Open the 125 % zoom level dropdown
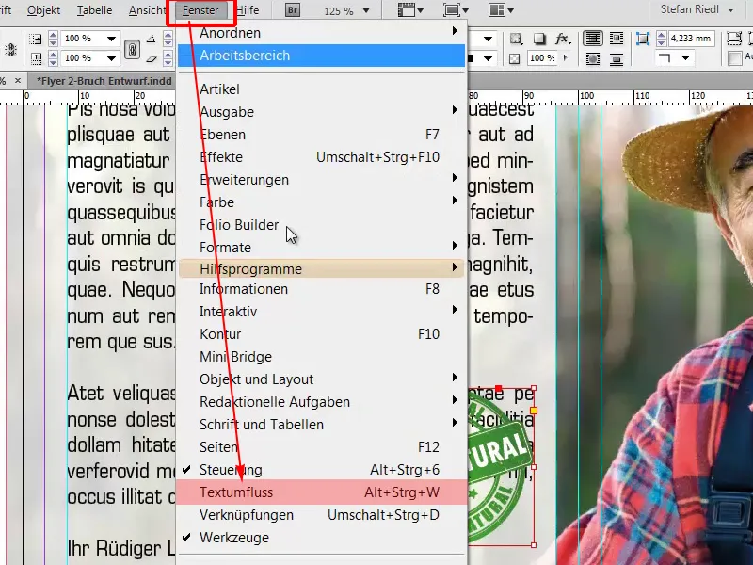Image resolution: width=753 pixels, height=565 pixels. [x=366, y=10]
